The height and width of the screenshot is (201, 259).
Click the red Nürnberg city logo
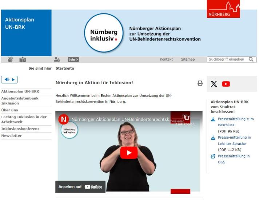click(223, 9)
